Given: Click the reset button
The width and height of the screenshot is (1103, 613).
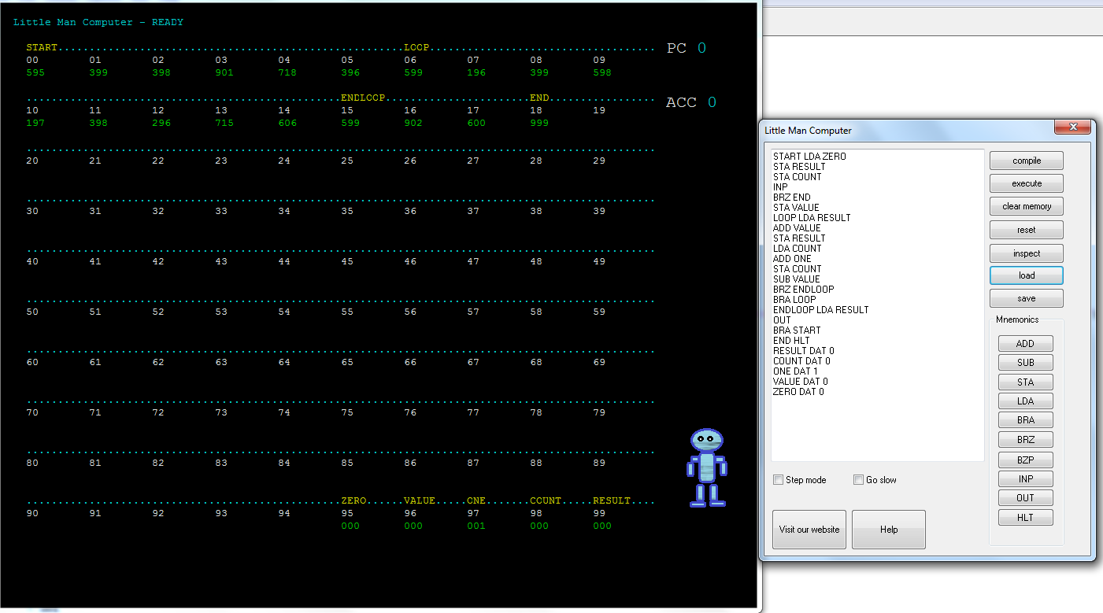Looking at the screenshot, I should pyautogui.click(x=1027, y=230).
